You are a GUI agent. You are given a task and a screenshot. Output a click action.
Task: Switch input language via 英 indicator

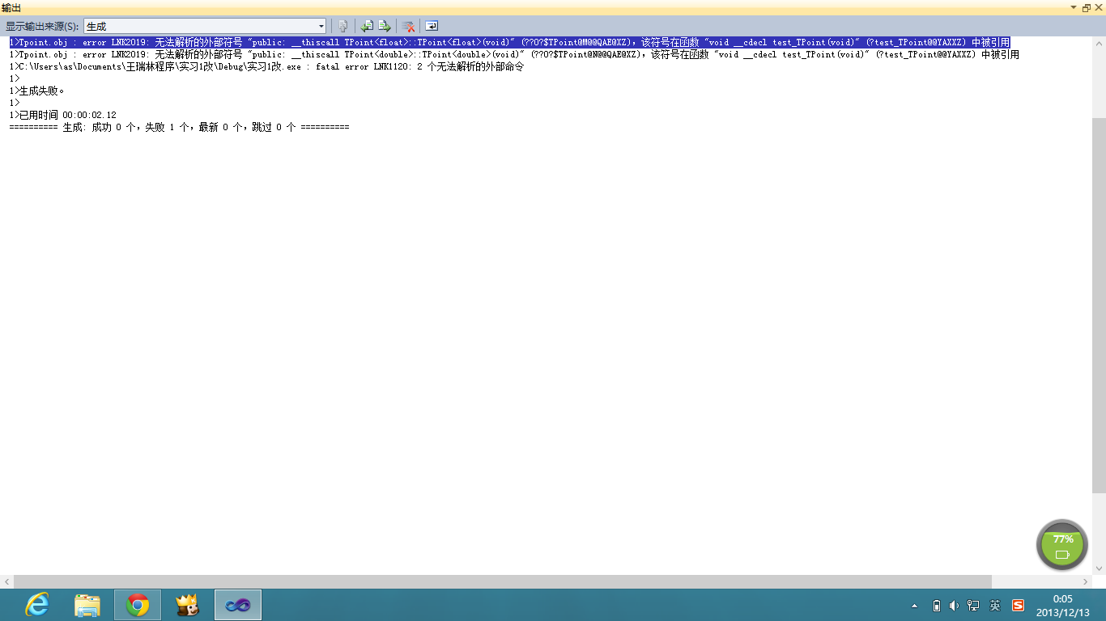coord(995,606)
